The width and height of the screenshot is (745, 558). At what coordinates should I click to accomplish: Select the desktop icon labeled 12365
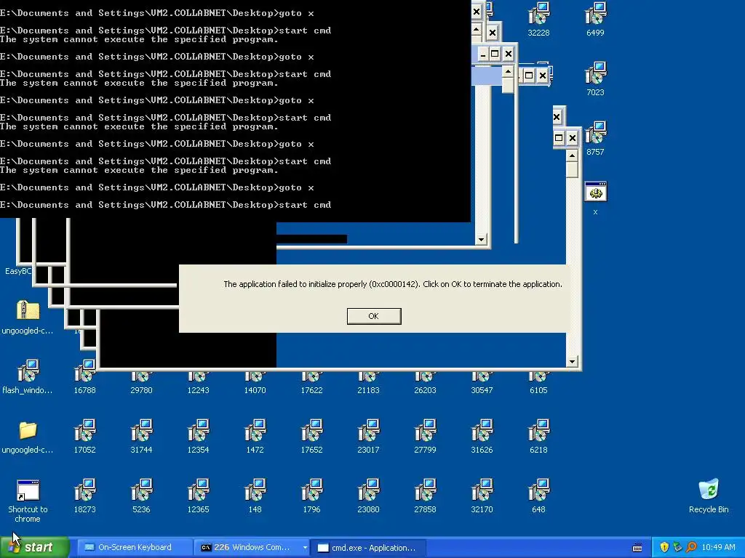point(198,496)
